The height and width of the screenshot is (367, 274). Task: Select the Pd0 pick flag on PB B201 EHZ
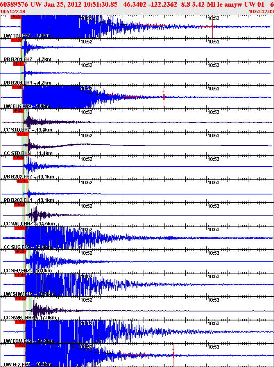pos(16,40)
